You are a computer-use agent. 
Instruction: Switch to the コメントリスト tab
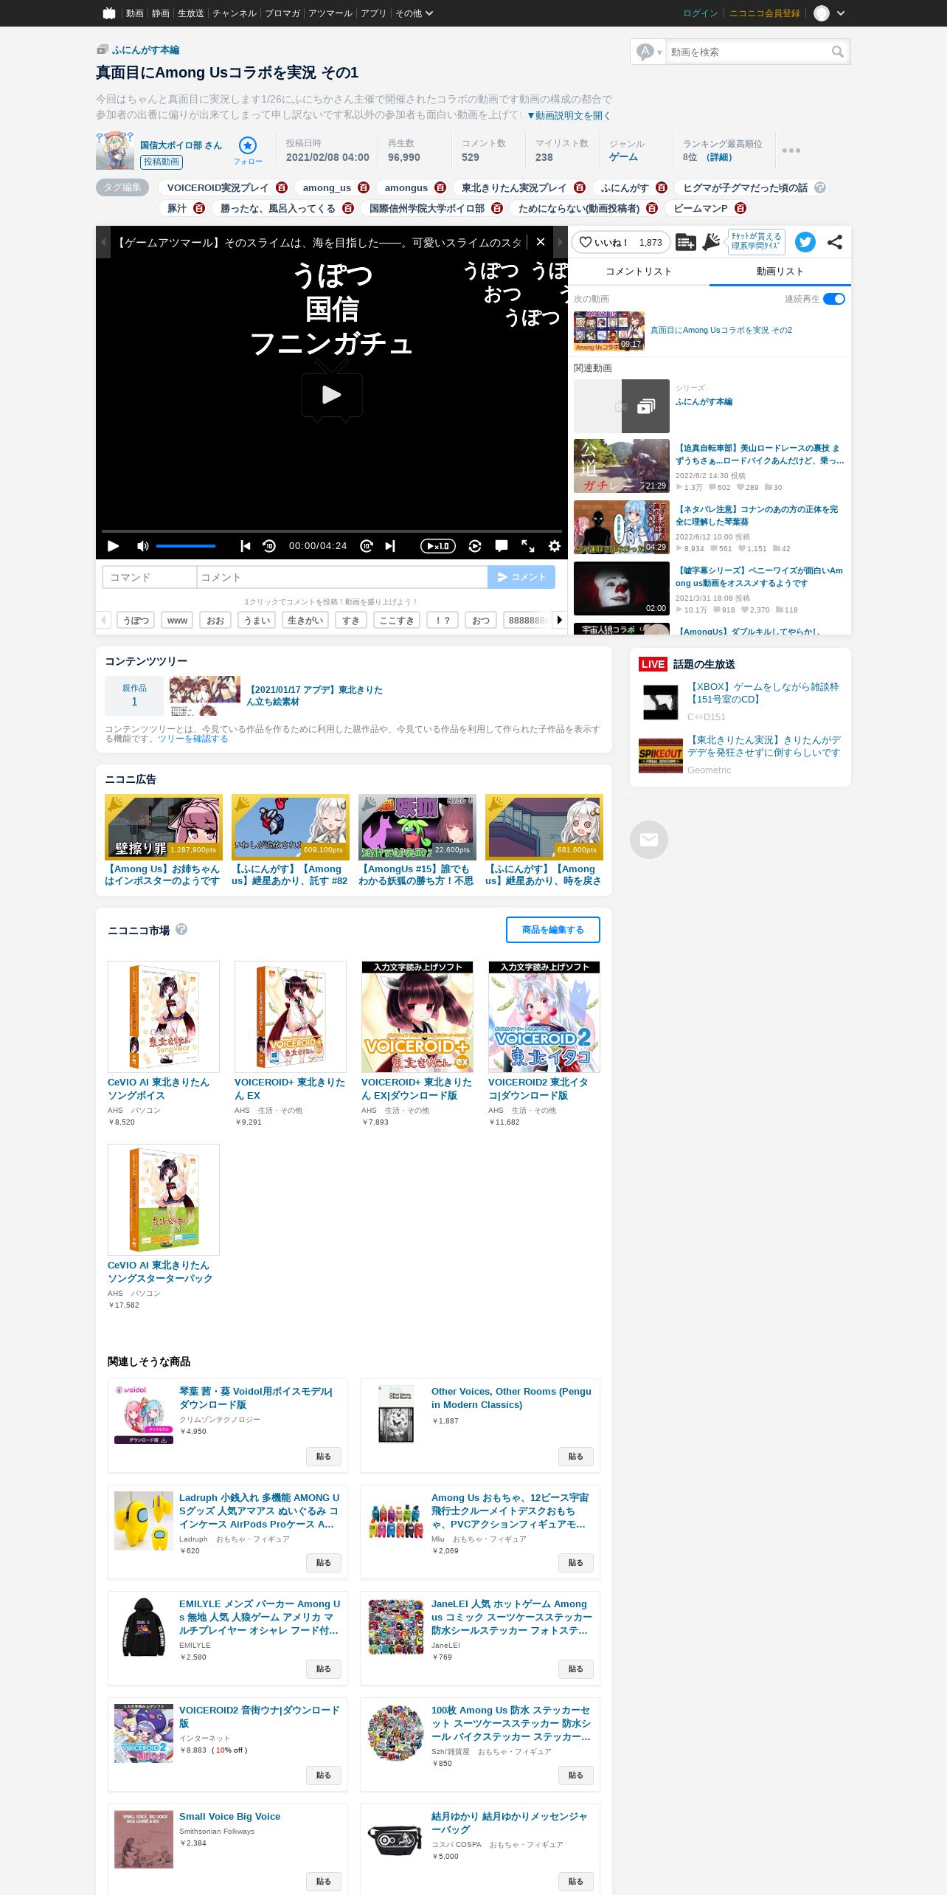coord(639,272)
